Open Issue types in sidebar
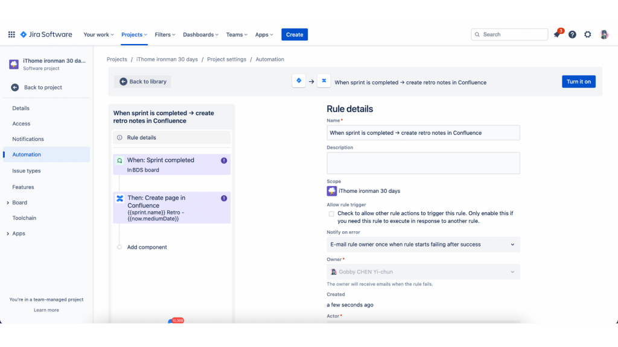This screenshot has height=347, width=618. tap(27, 170)
